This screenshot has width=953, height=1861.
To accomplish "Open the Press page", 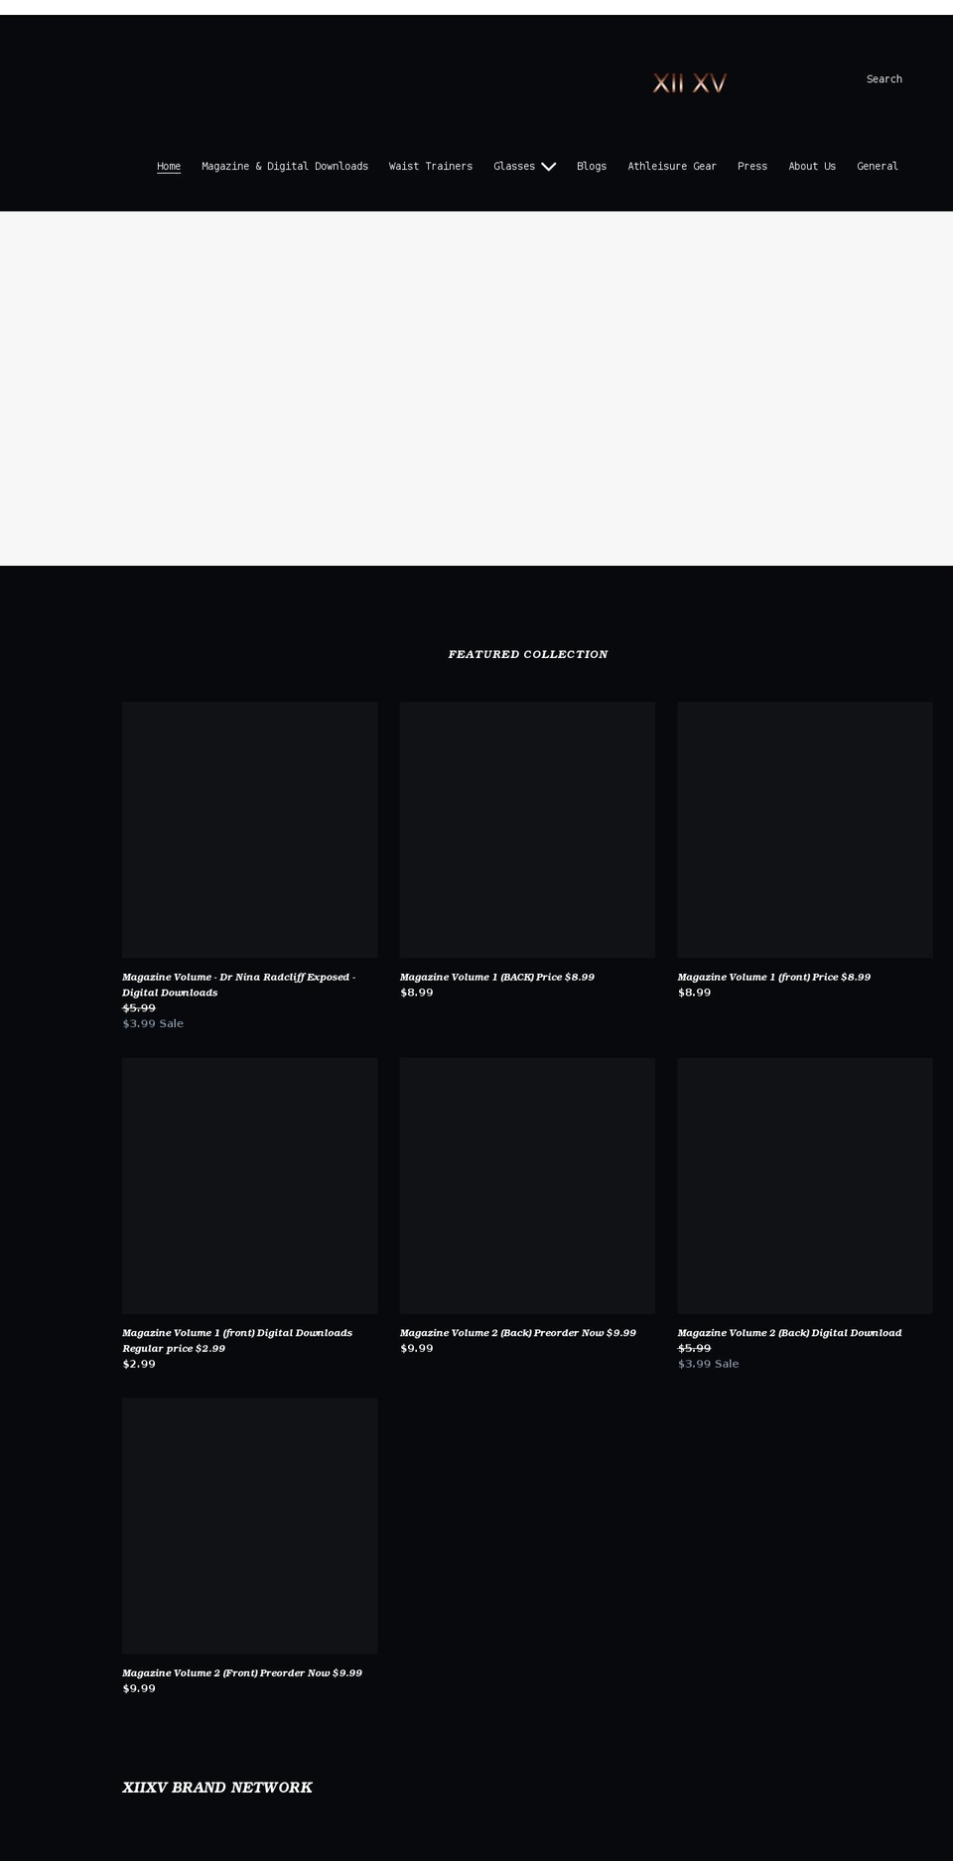I will (752, 167).
